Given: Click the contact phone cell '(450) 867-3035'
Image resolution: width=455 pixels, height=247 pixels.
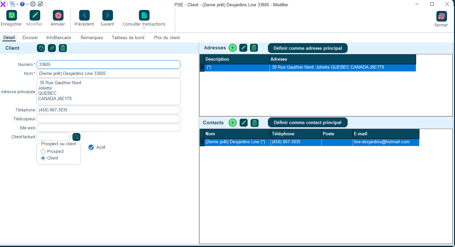Looking at the screenshot, I should (296, 142).
